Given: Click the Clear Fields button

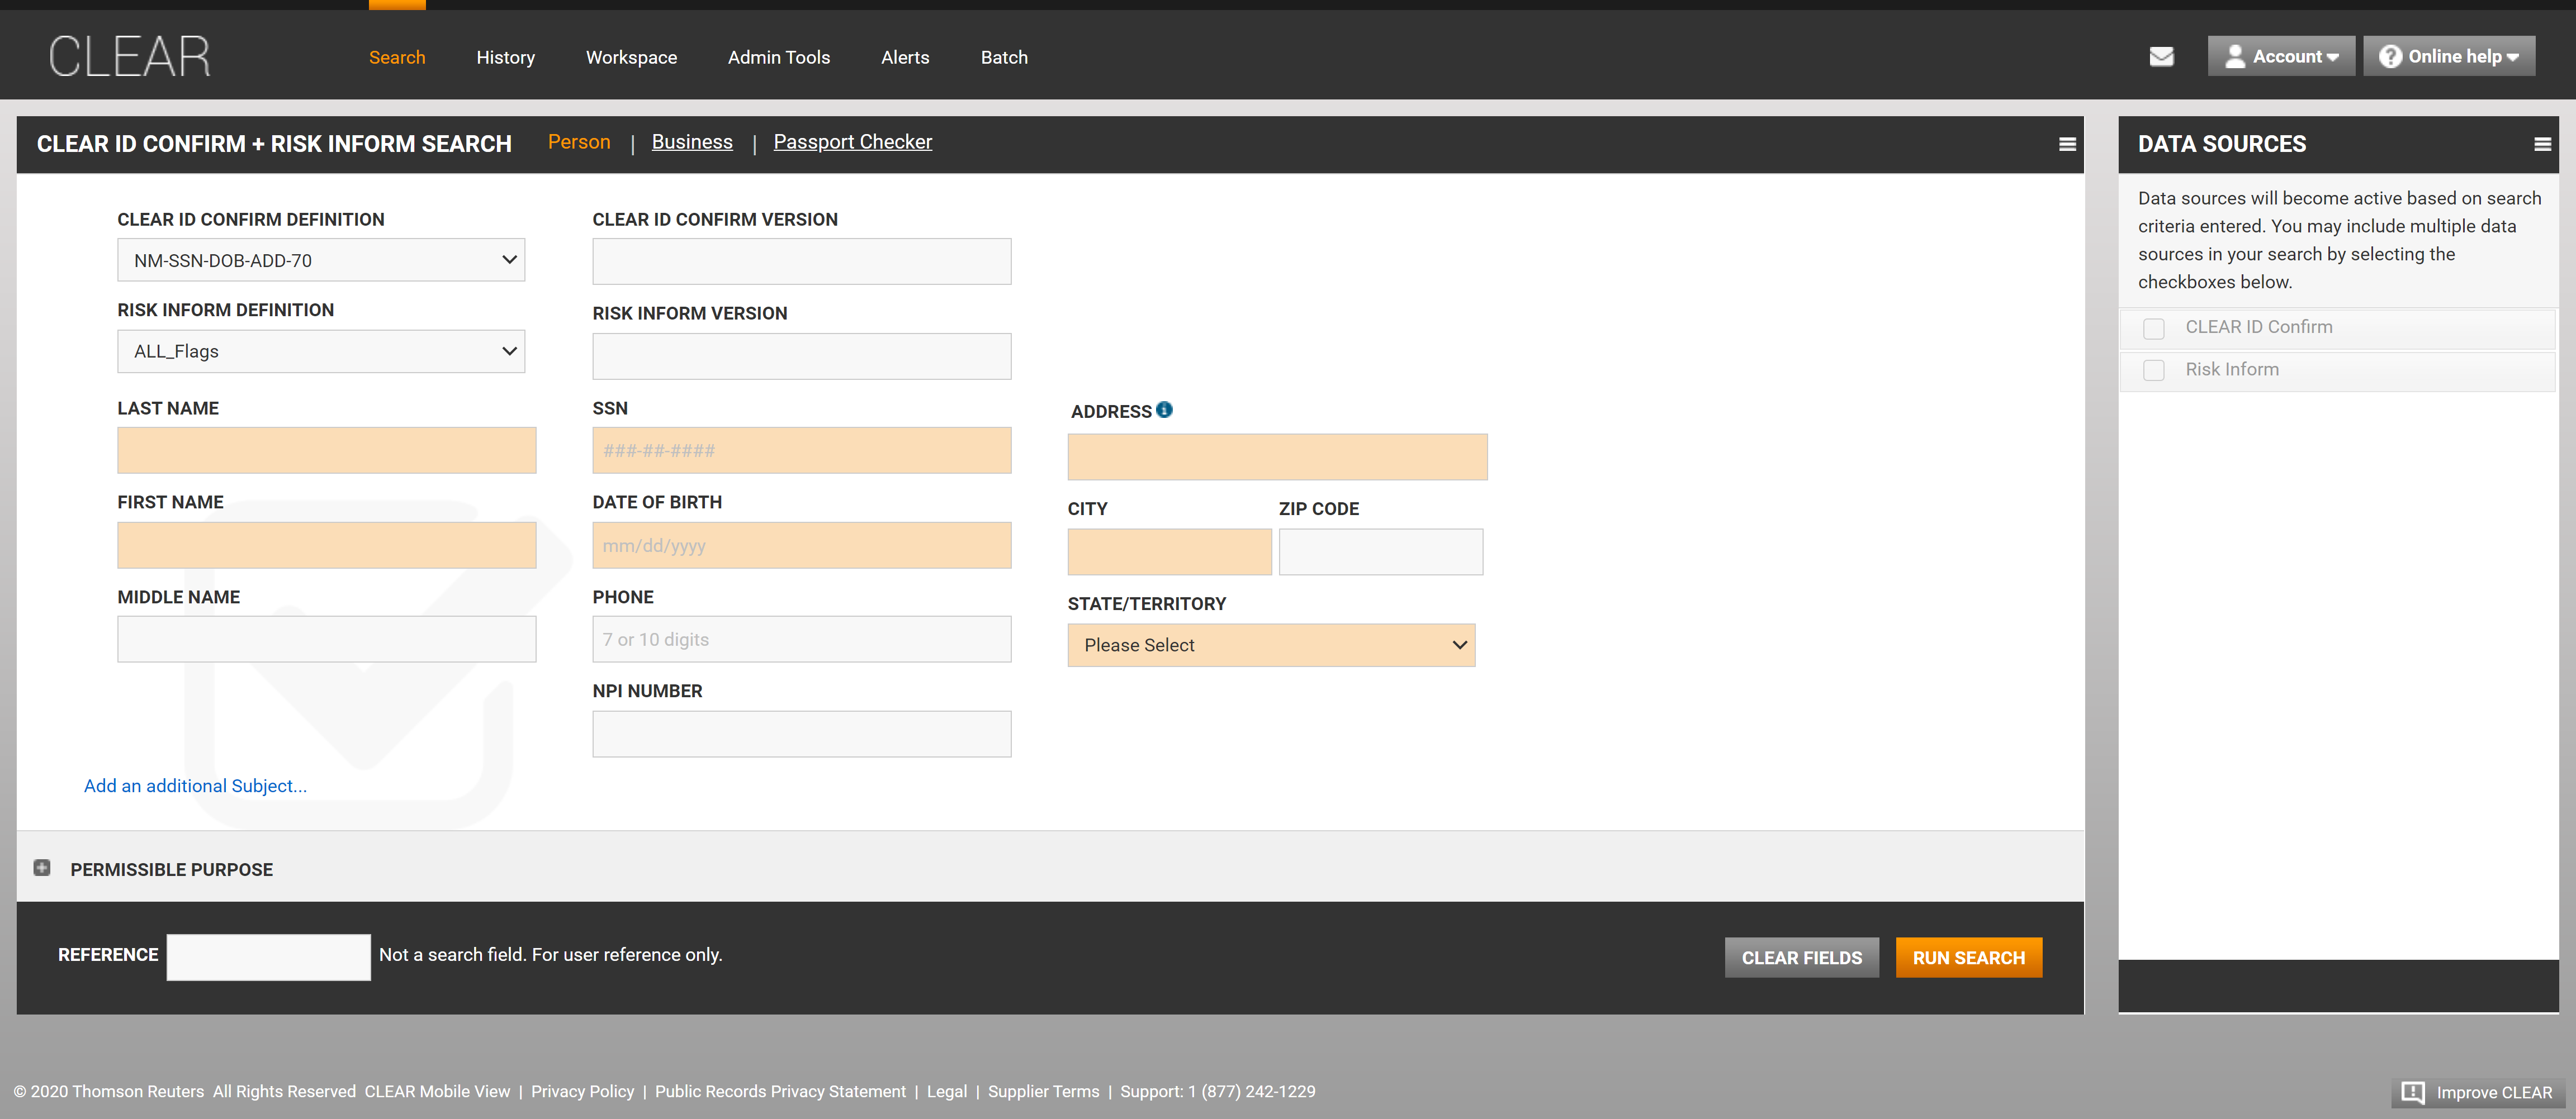Looking at the screenshot, I should coord(1802,957).
